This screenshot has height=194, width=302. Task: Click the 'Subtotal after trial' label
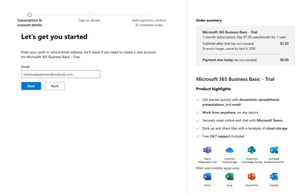pyautogui.click(x=216, y=43)
